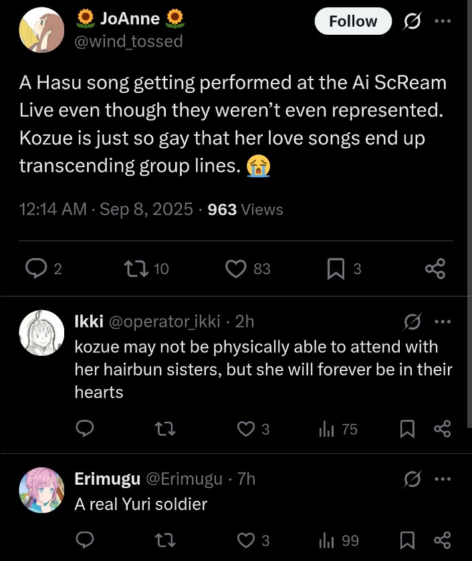Repost Ikki's reply
Viewport: 472px width, 561px height.
tap(165, 429)
